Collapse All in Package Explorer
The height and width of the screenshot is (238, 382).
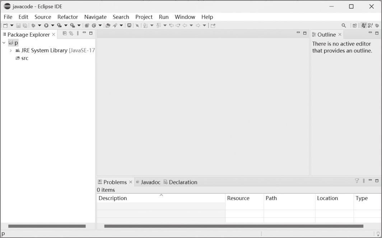(x=65, y=33)
